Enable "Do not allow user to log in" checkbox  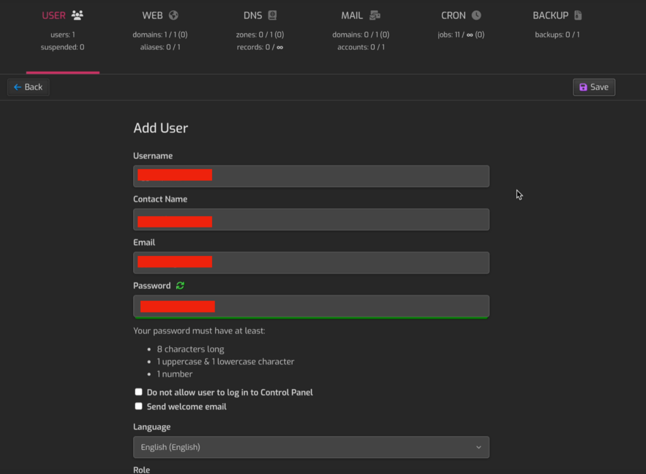click(139, 392)
